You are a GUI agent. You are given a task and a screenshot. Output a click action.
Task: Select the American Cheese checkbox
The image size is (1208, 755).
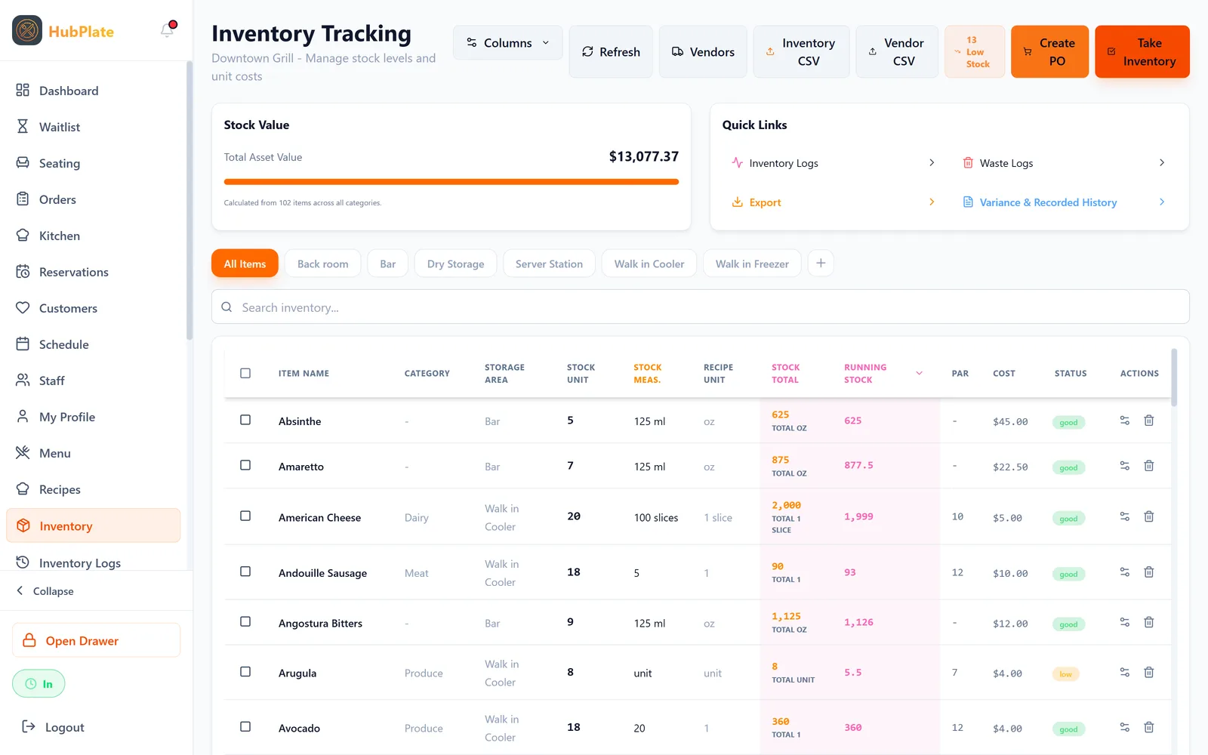(x=245, y=516)
